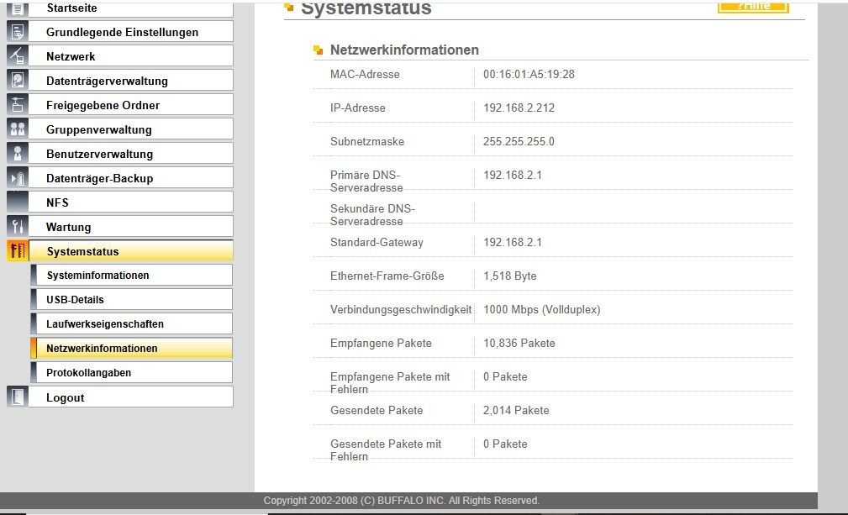The height and width of the screenshot is (515, 848).
Task: Click the Datenträger-Backup icon
Action: click(18, 178)
